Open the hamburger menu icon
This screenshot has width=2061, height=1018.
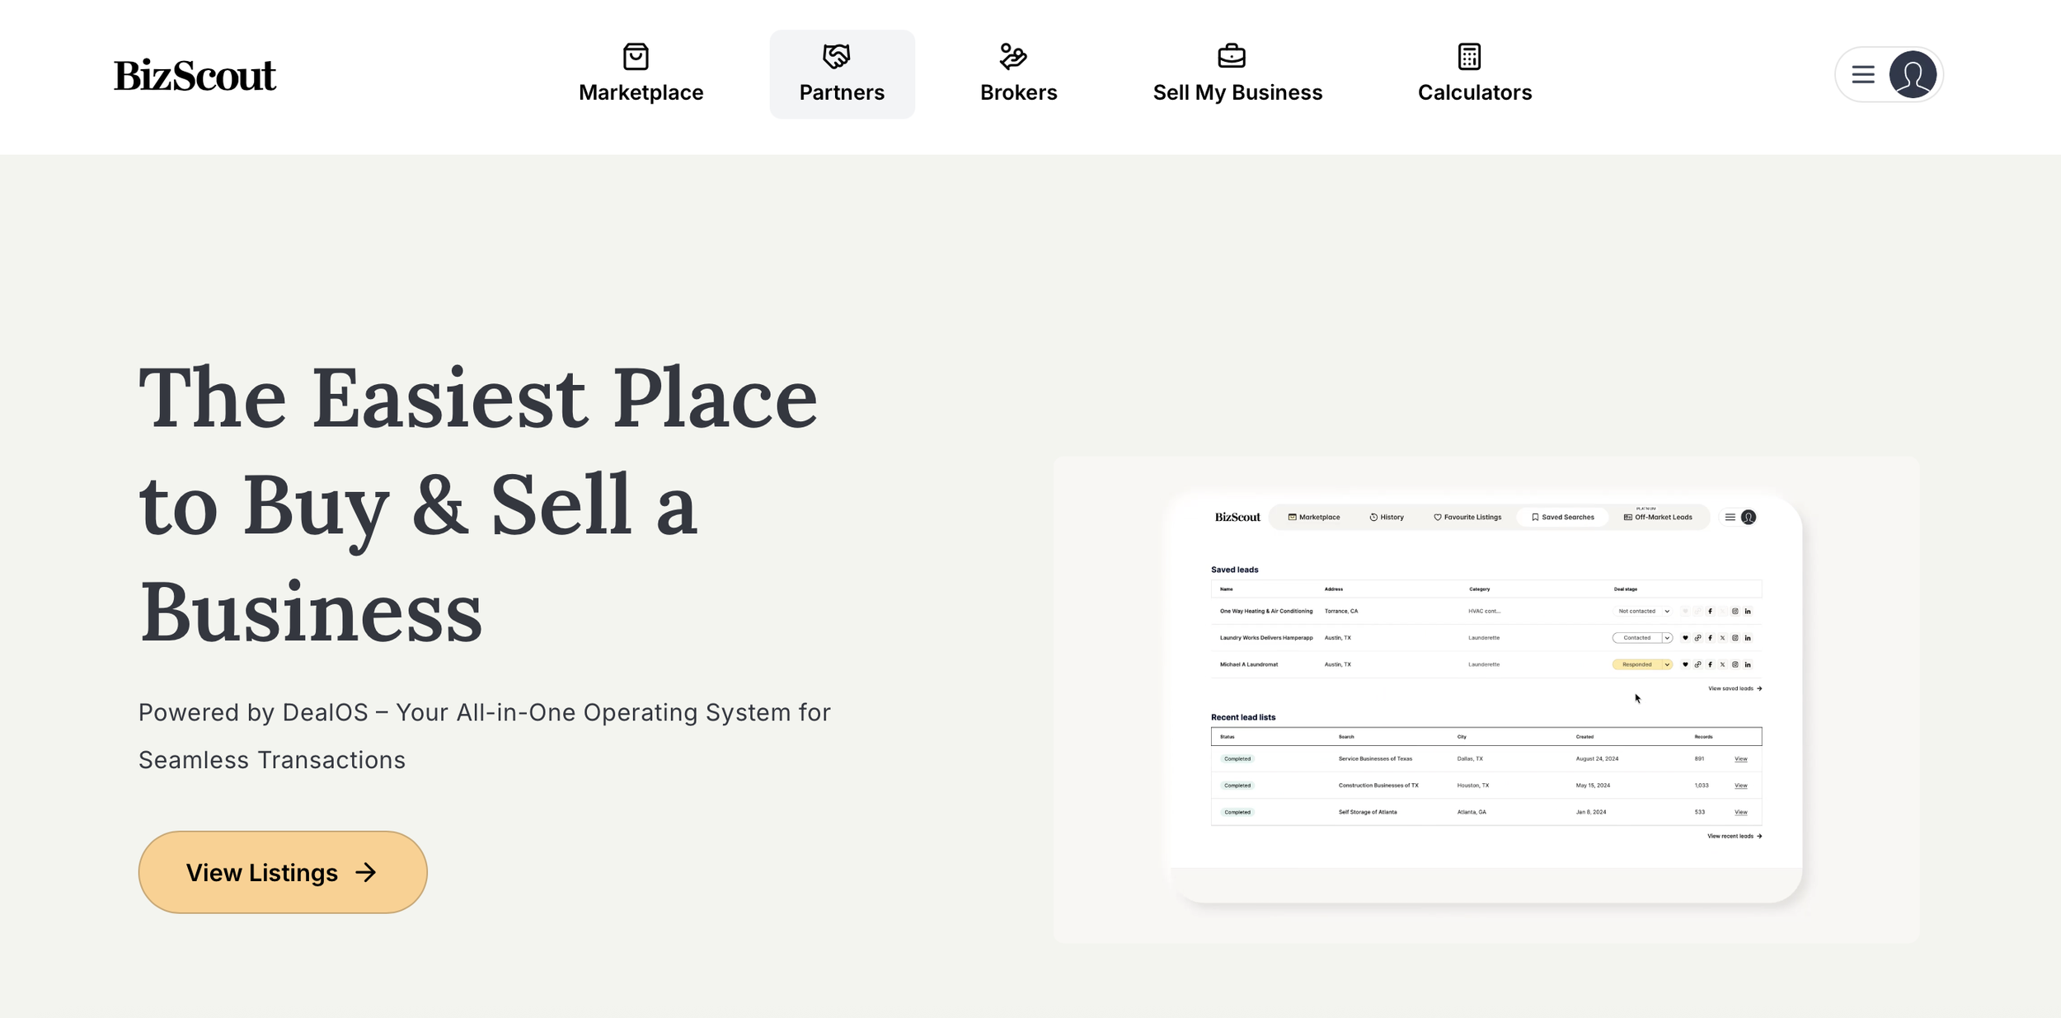1863,74
